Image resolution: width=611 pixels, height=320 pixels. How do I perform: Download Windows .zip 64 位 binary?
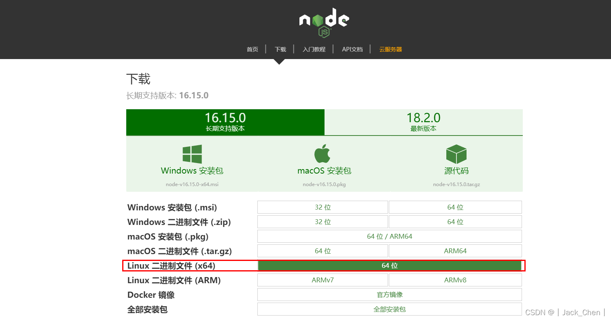tap(455, 222)
